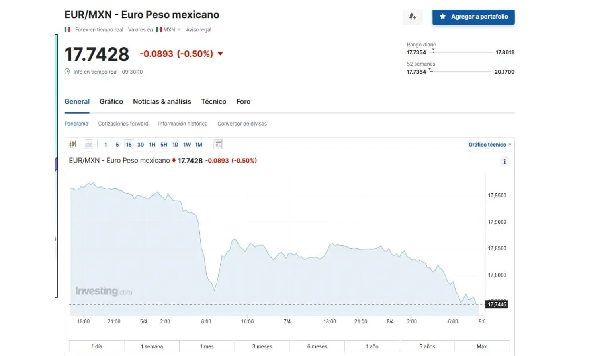612x356 pixels.
Task: Click the 17,7446 price label on axis
Action: (497, 304)
